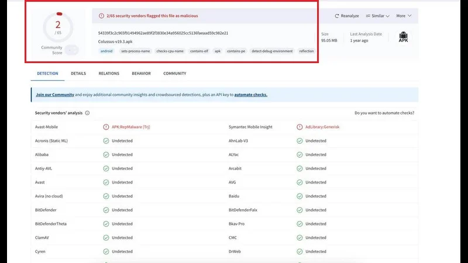The width and height of the screenshot is (468, 263).
Task: Click the Join our Community link
Action: tap(55, 95)
